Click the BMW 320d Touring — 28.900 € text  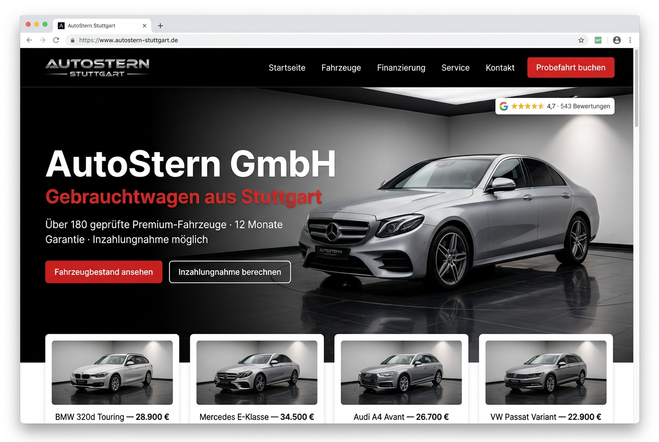pos(112,417)
